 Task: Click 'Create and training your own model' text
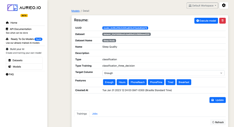click(24, 53)
